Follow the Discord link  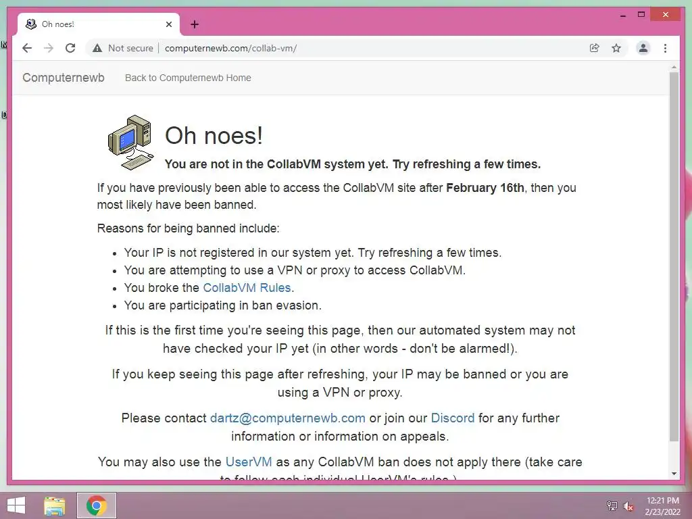coord(453,418)
